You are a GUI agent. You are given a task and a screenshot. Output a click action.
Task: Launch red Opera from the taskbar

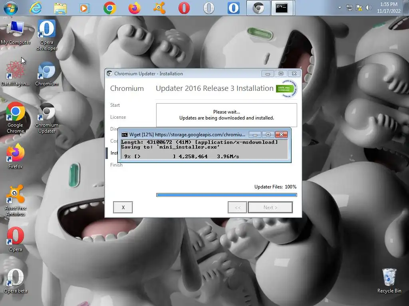click(x=184, y=8)
